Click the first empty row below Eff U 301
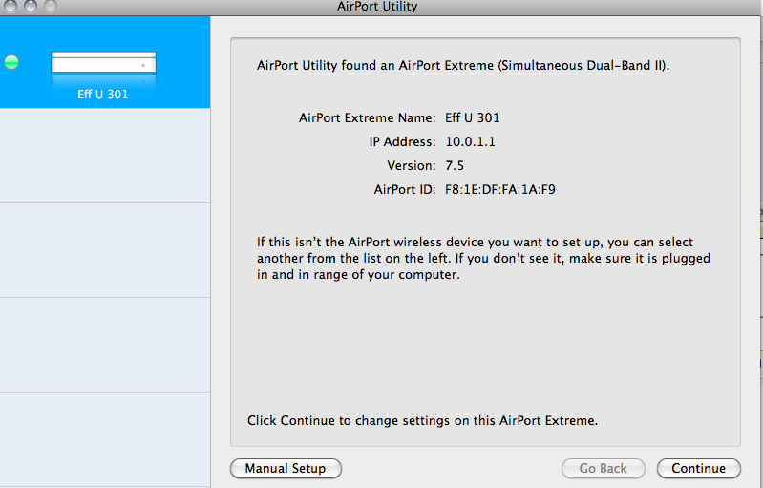Screen dimensions: 763x488 [105, 156]
